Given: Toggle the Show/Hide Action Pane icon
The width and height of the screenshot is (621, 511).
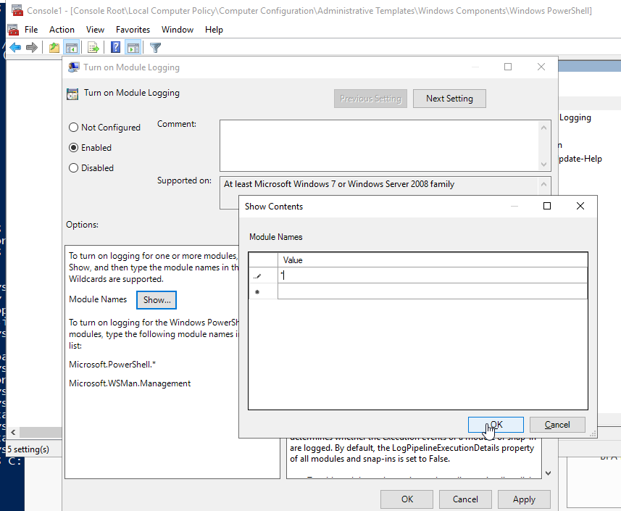Looking at the screenshot, I should (x=133, y=48).
